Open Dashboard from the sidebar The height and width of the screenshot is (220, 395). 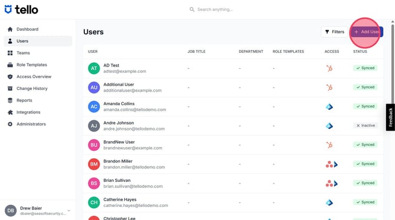click(x=38, y=29)
